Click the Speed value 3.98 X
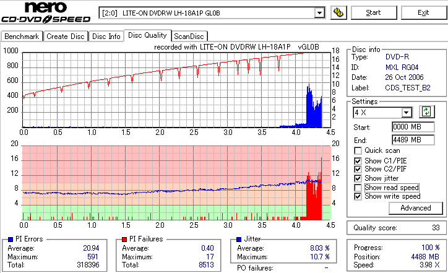Screen dimensions: 448x273 [429, 265]
